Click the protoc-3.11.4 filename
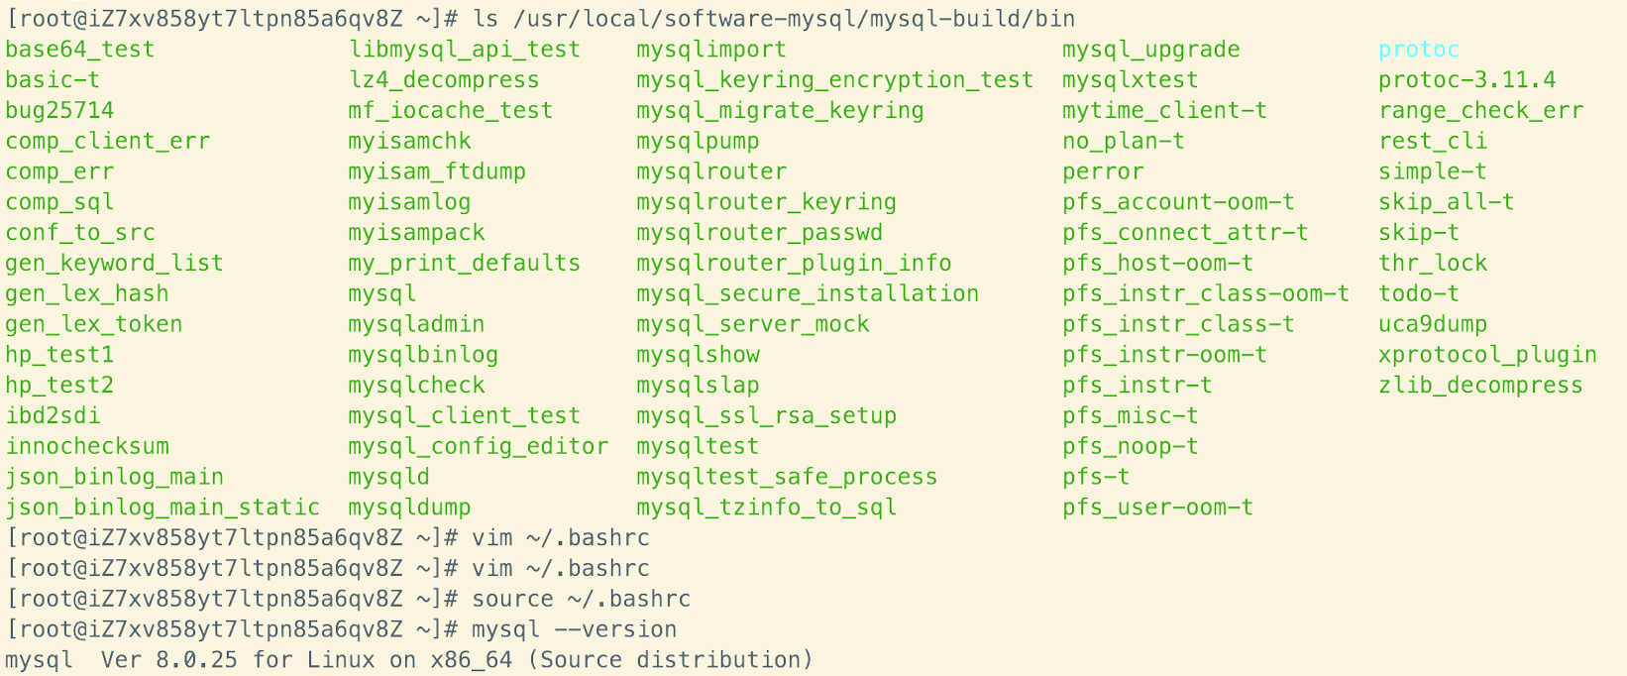 (1466, 80)
